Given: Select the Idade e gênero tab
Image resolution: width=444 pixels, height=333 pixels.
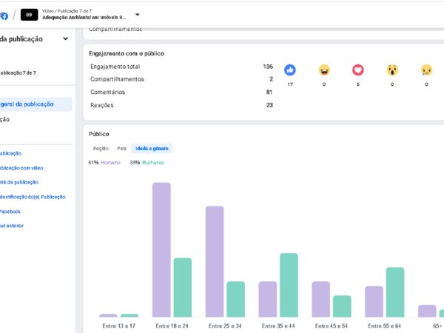Looking at the screenshot, I should [x=152, y=149].
